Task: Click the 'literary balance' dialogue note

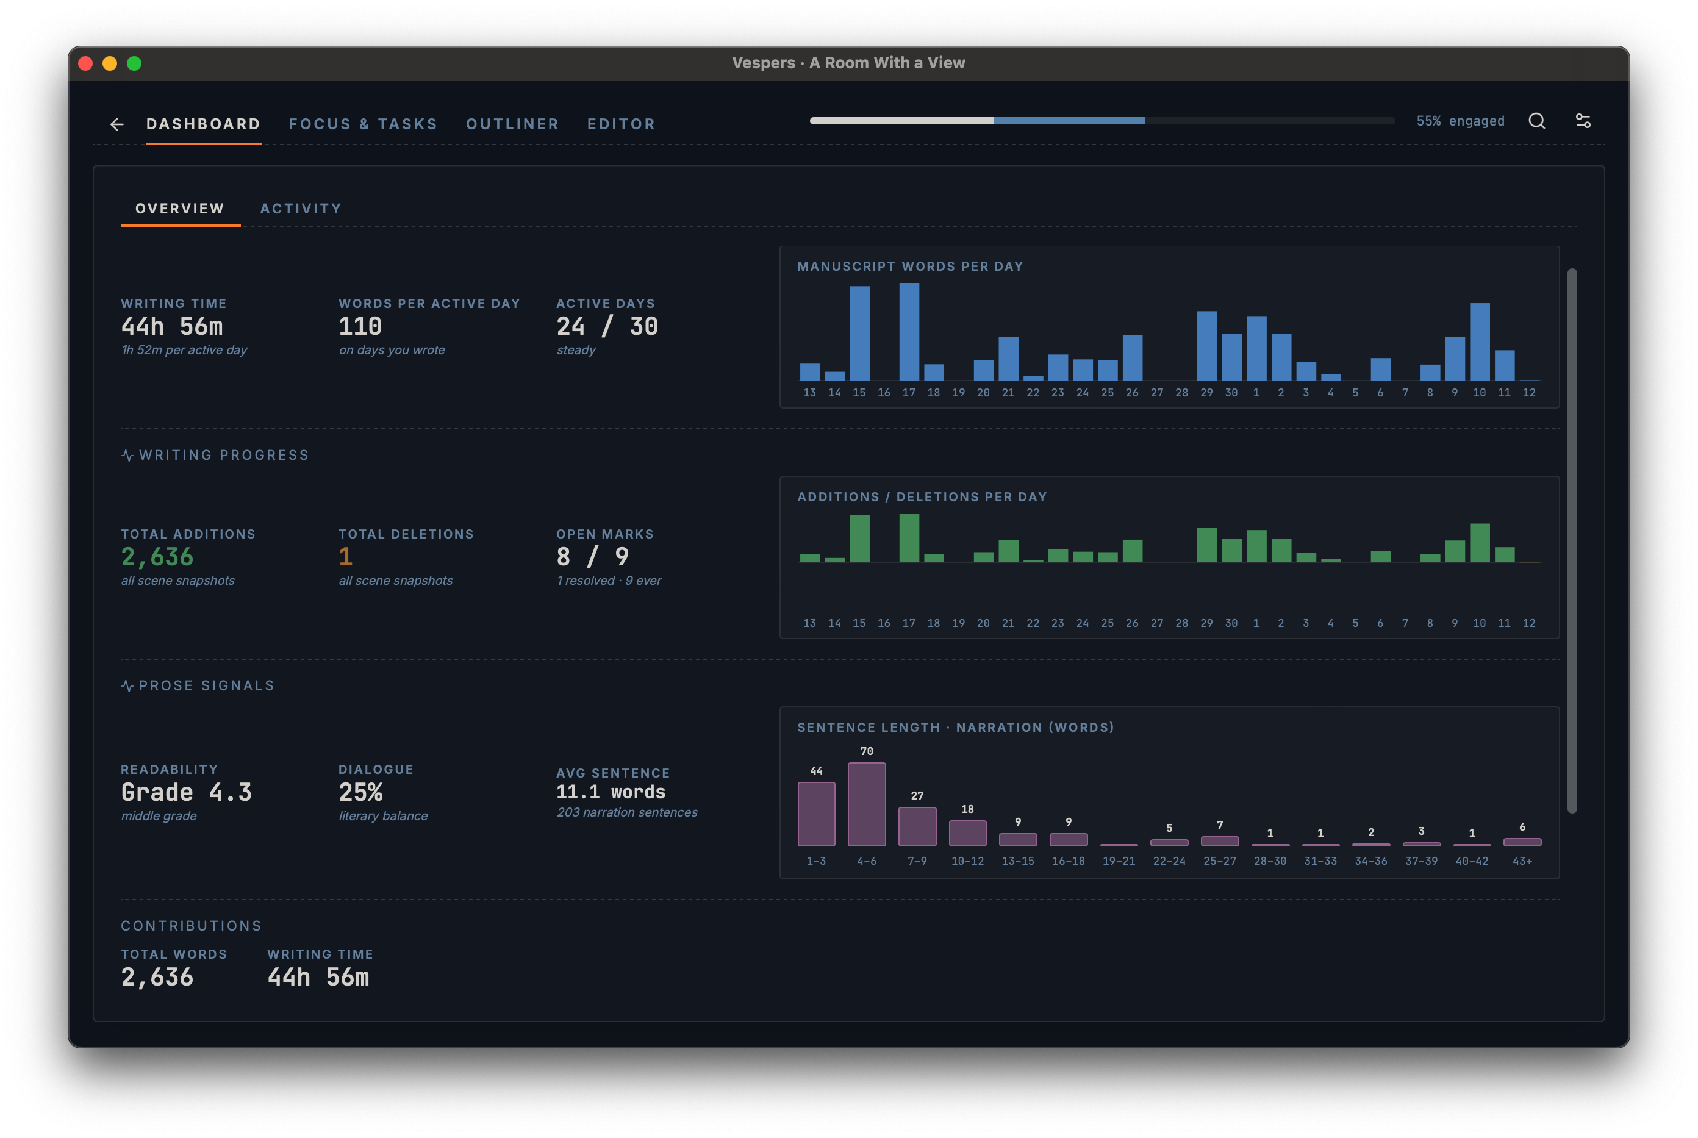Action: [383, 816]
